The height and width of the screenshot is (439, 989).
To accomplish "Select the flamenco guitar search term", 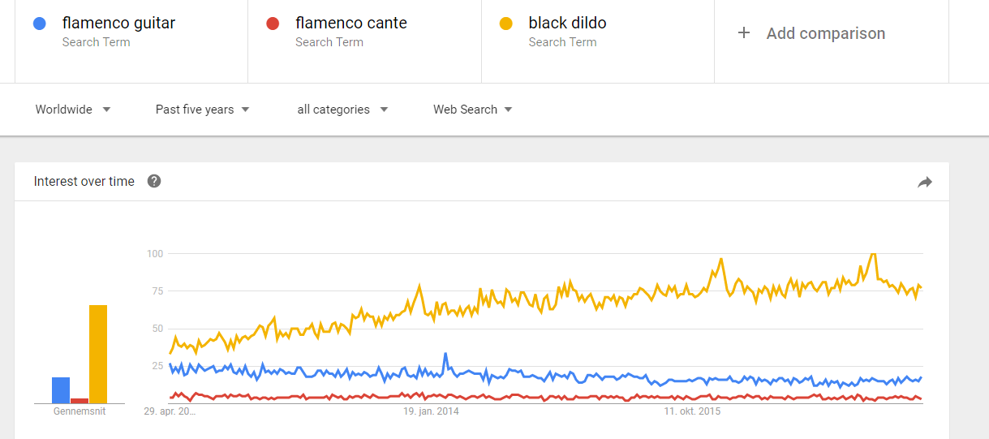I will point(118,24).
